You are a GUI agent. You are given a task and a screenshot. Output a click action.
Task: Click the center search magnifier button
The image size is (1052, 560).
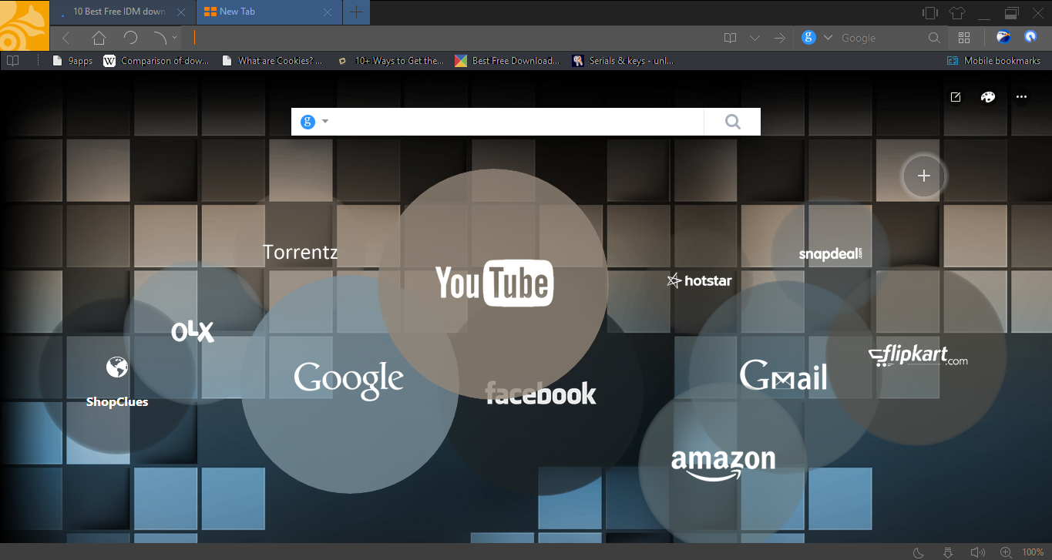732,122
